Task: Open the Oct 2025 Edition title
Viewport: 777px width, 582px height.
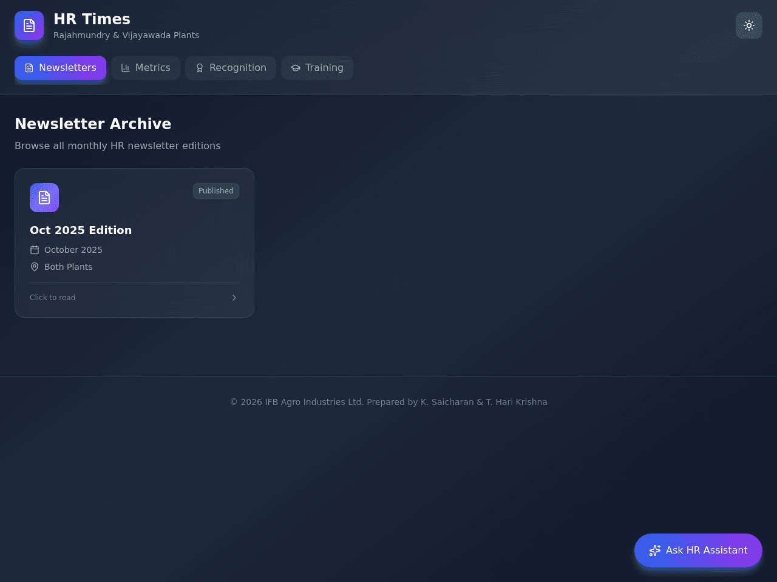Action: coord(81,230)
